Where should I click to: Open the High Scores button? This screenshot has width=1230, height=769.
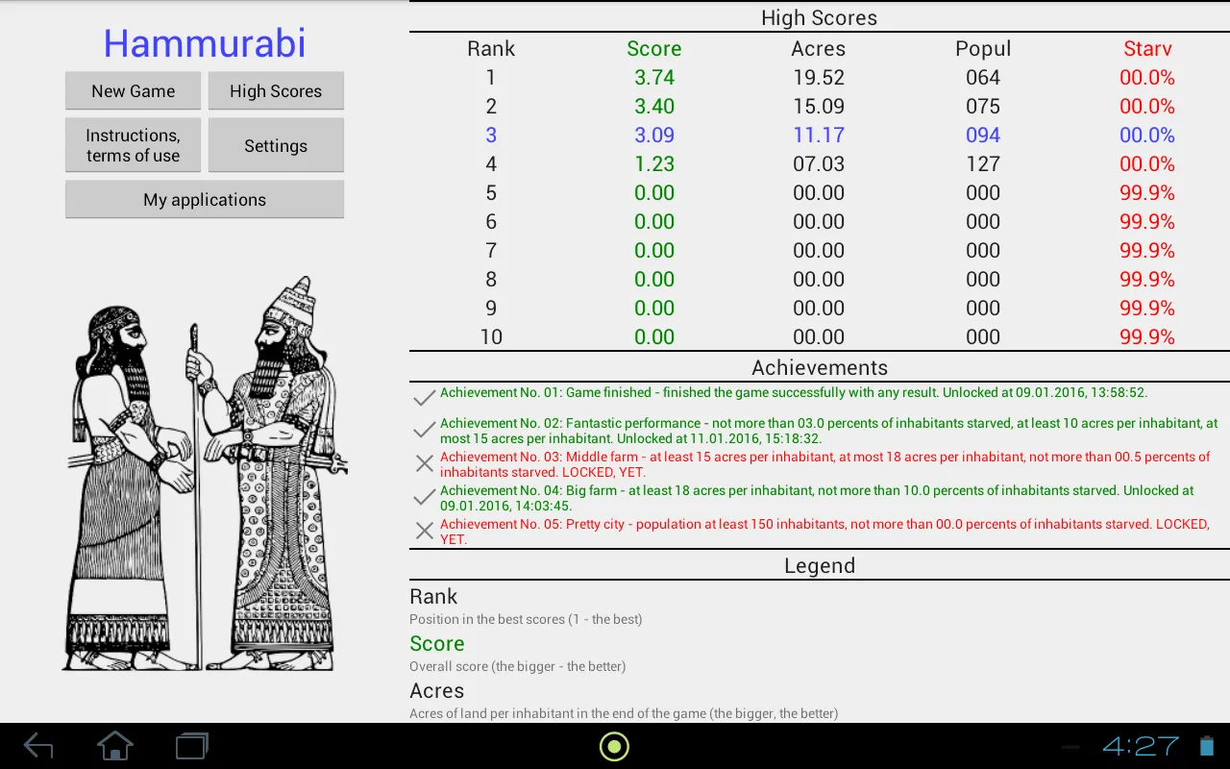point(276,91)
